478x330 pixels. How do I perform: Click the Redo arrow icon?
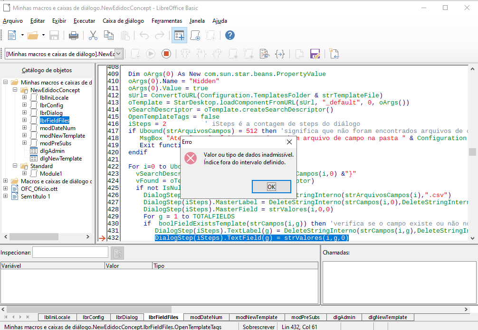pos(160,35)
